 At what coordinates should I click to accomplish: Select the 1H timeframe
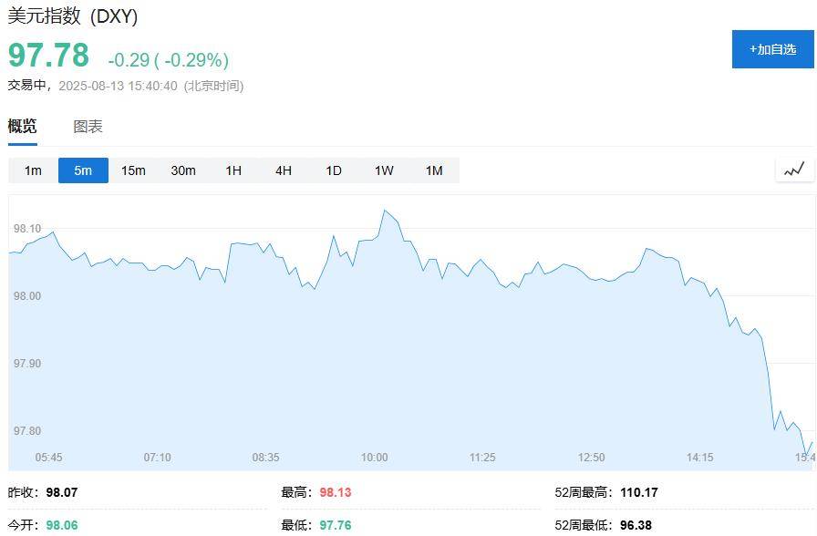coord(233,170)
